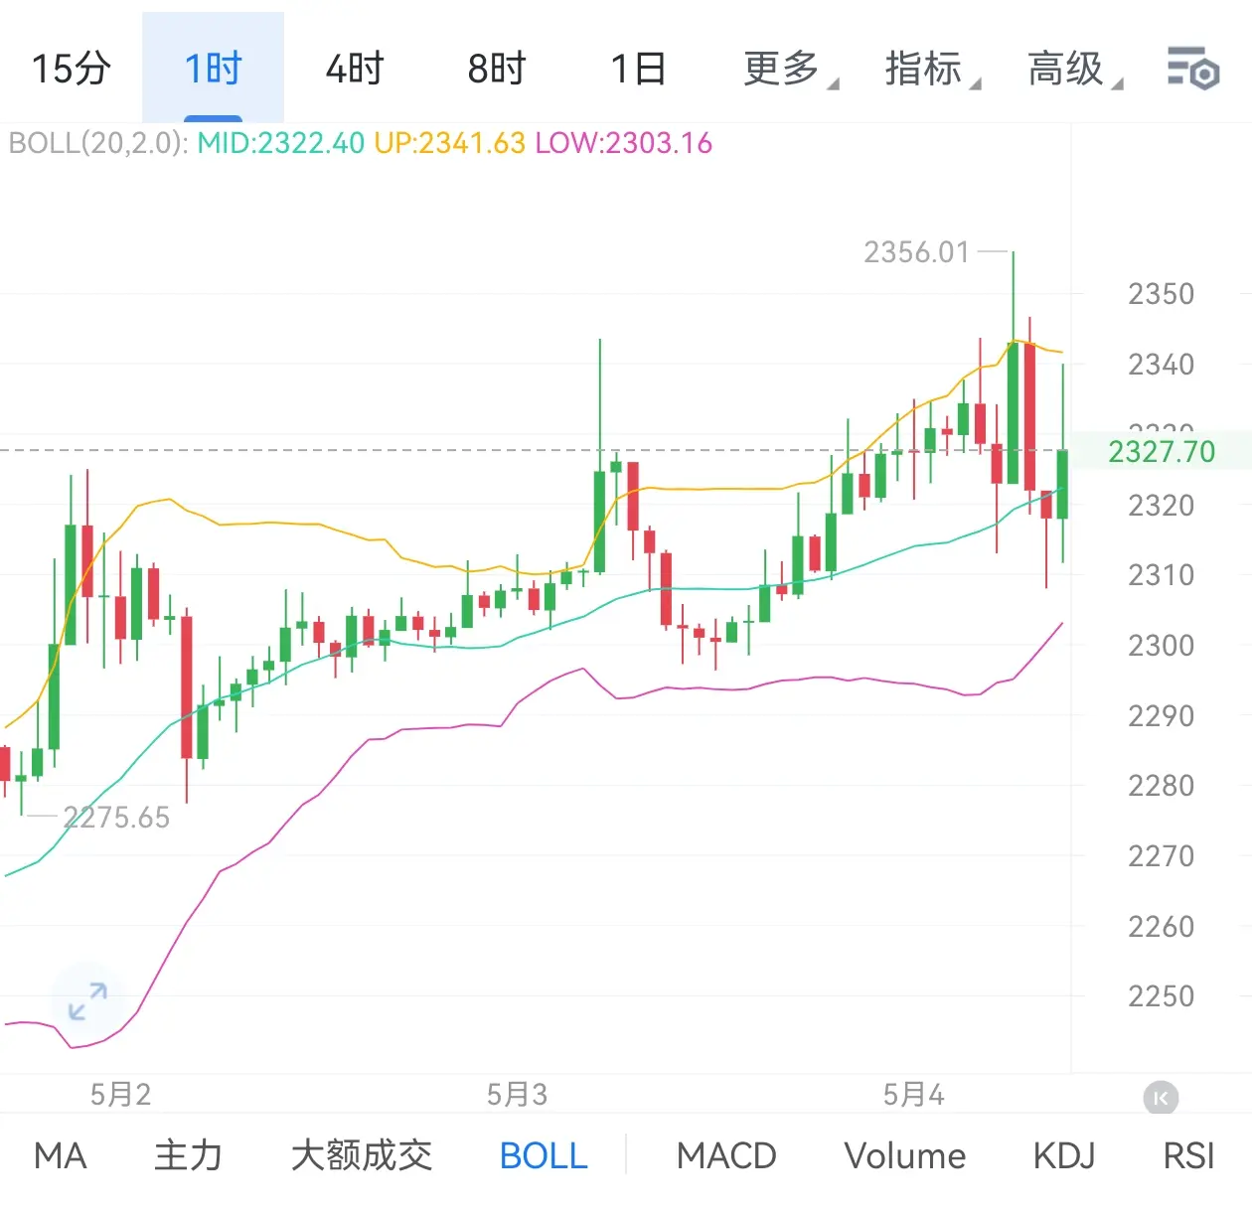Screen dimensions: 1252x1212
Task: Open the chart settings icon
Action: (x=1192, y=69)
